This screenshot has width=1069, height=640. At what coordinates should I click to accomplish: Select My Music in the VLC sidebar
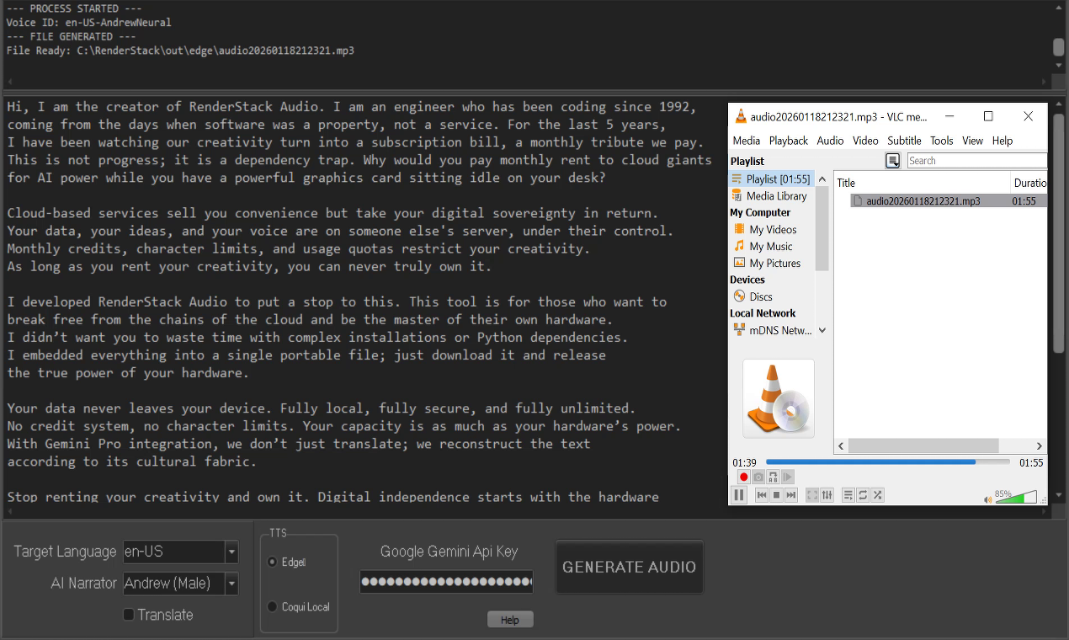click(x=772, y=246)
